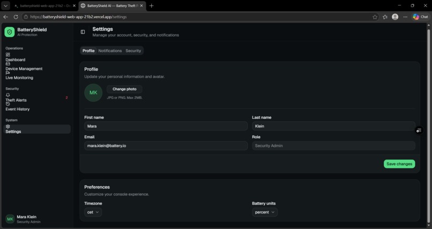Click the System section label
This screenshot has width=432, height=229.
[x=11, y=120]
